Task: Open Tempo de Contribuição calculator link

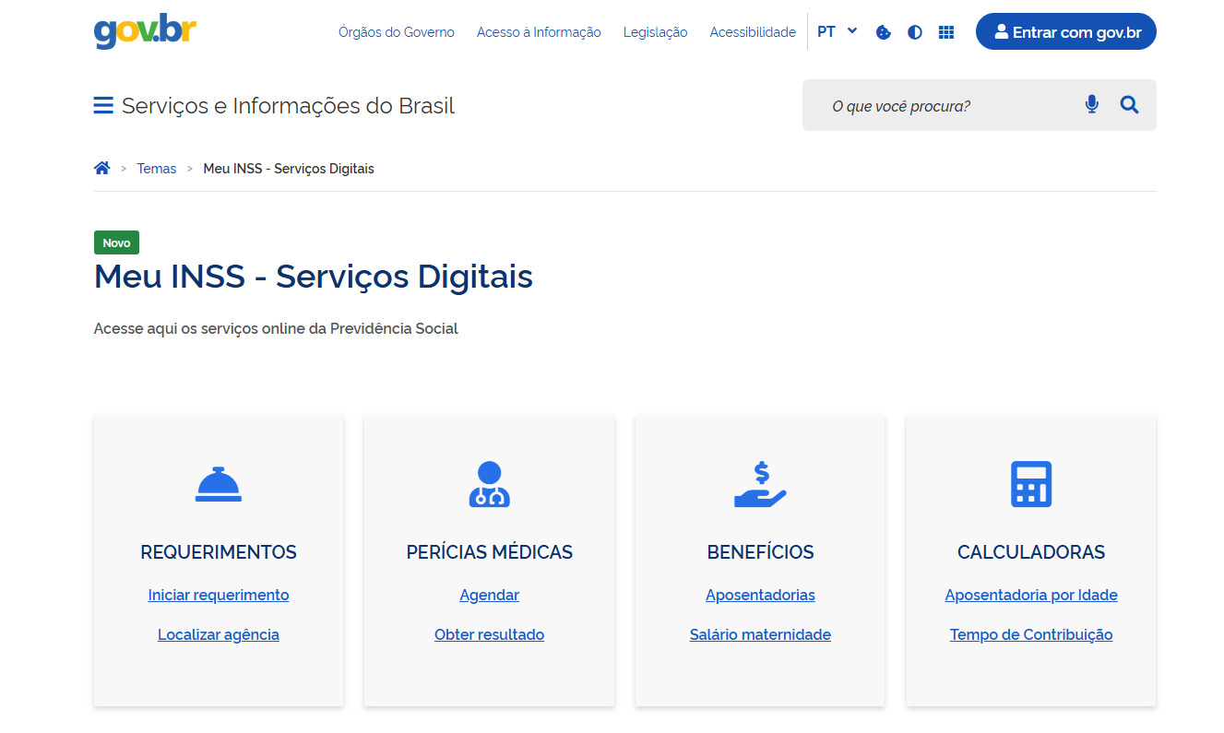Action: click(1031, 635)
